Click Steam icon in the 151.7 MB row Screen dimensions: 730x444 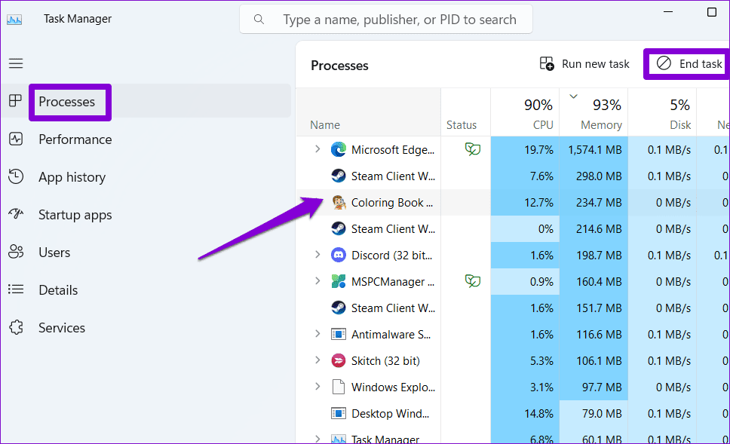339,308
